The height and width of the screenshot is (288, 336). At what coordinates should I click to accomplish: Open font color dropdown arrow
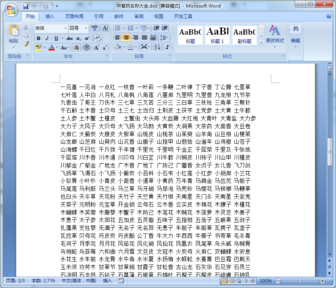click(x=57, y=47)
